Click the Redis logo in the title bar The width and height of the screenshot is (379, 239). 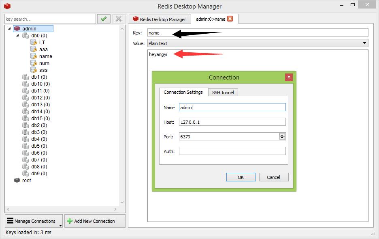(7, 6)
